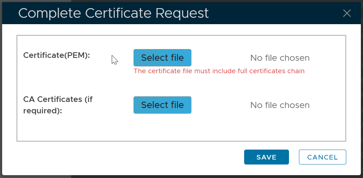
Task: Click the word "chain" in the red warning
Action: point(296,71)
